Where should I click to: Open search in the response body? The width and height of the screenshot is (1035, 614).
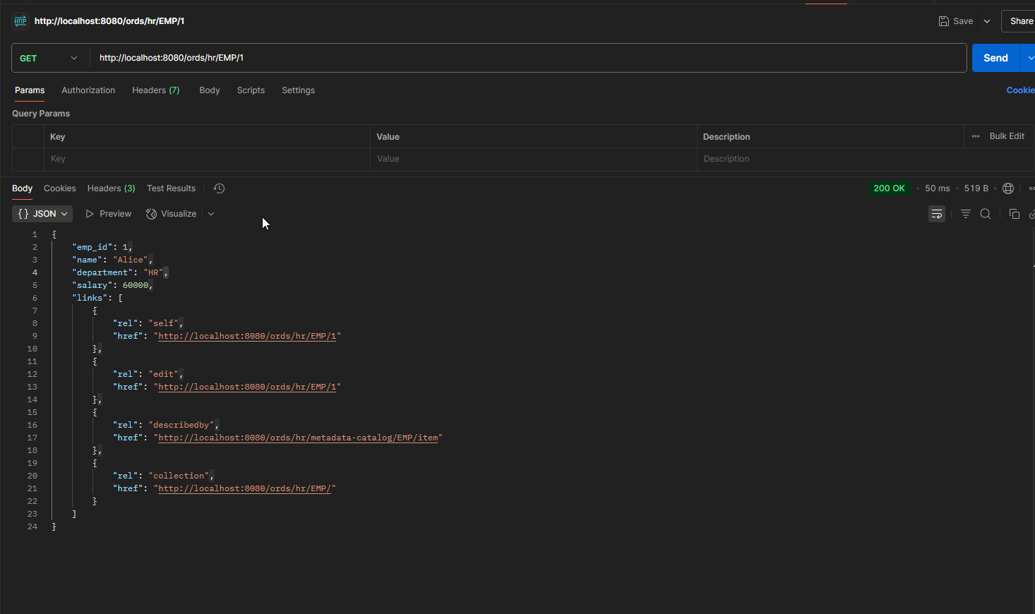coord(986,214)
